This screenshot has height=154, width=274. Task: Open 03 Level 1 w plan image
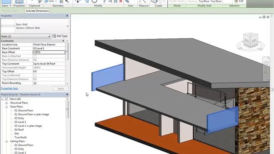28,126
